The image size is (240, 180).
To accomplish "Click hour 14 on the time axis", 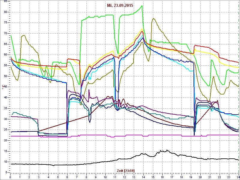I will [x=143, y=178].
